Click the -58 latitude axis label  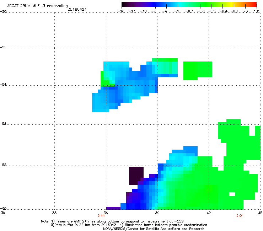3,165
